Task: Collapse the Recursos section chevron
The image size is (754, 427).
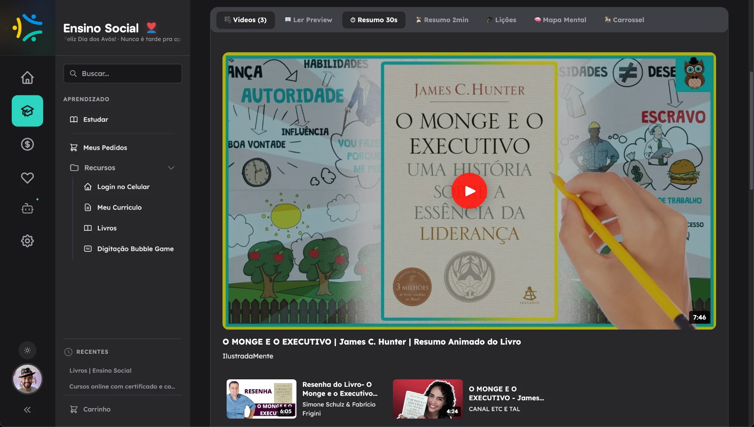Action: 171,168
